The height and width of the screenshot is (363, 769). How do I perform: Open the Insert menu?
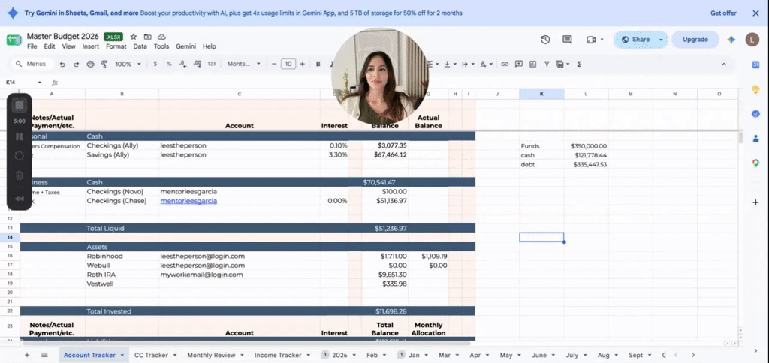click(91, 46)
